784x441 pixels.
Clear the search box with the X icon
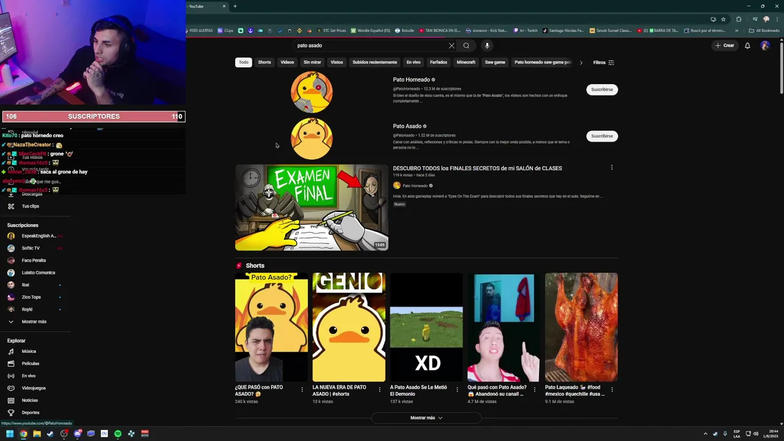[x=451, y=45]
